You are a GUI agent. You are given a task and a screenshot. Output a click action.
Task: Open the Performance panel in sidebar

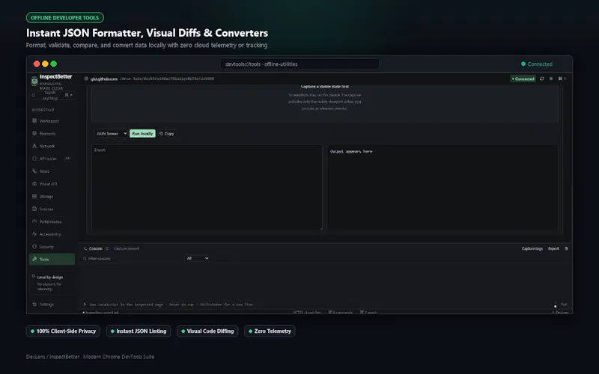(x=52, y=221)
